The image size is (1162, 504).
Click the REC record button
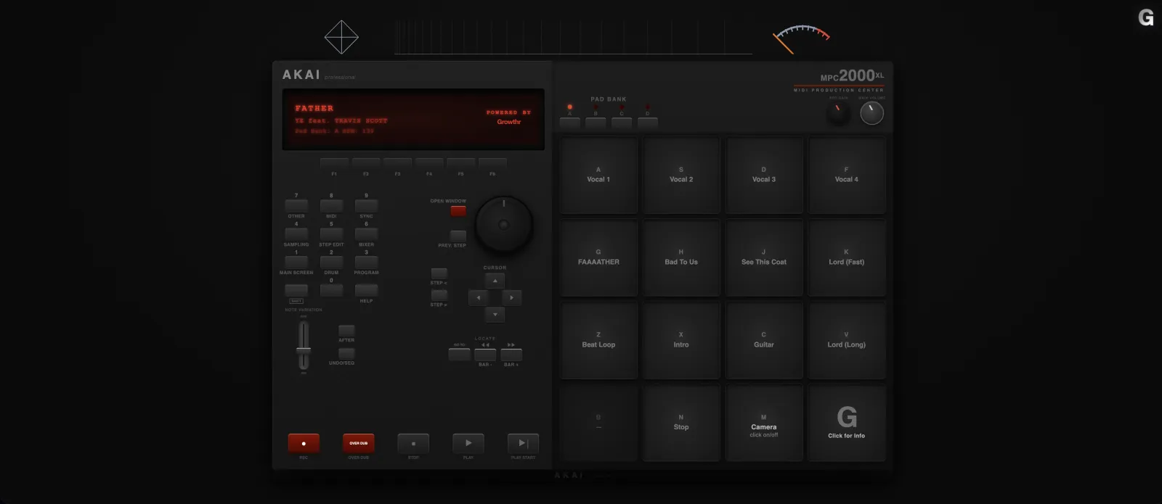[x=304, y=443]
